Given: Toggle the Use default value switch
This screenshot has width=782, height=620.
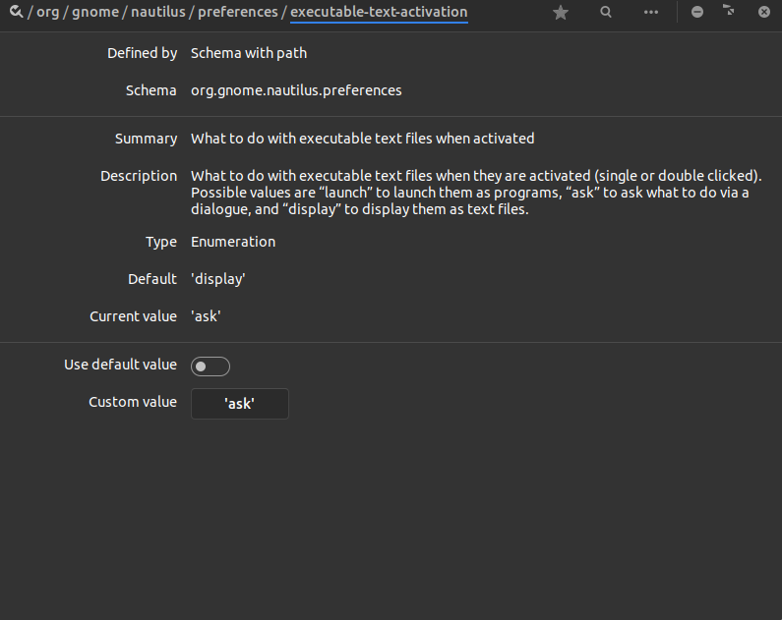Looking at the screenshot, I should (211, 366).
